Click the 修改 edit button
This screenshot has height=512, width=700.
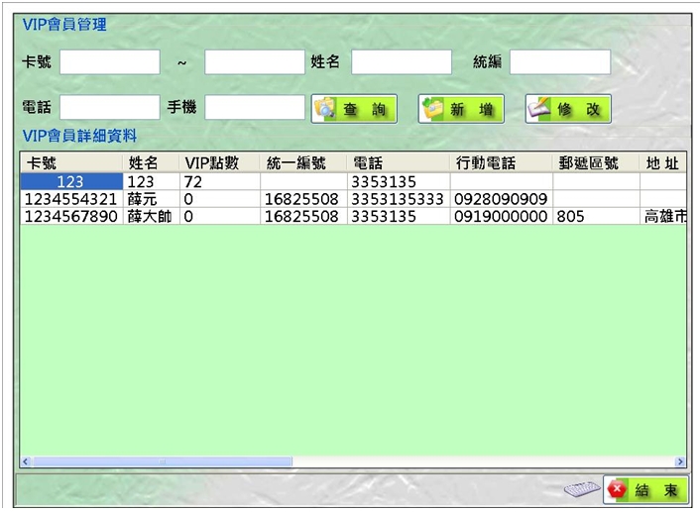[567, 109]
